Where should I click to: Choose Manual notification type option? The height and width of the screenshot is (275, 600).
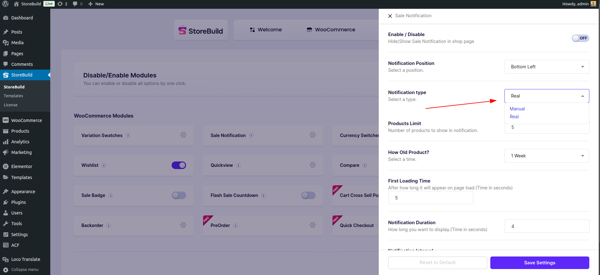pyautogui.click(x=517, y=109)
